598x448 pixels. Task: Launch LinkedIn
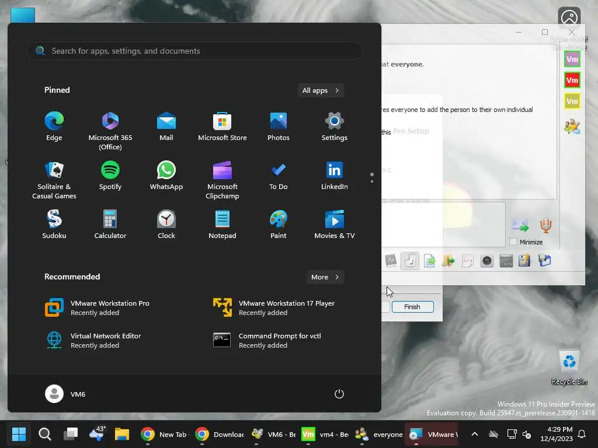click(x=335, y=176)
